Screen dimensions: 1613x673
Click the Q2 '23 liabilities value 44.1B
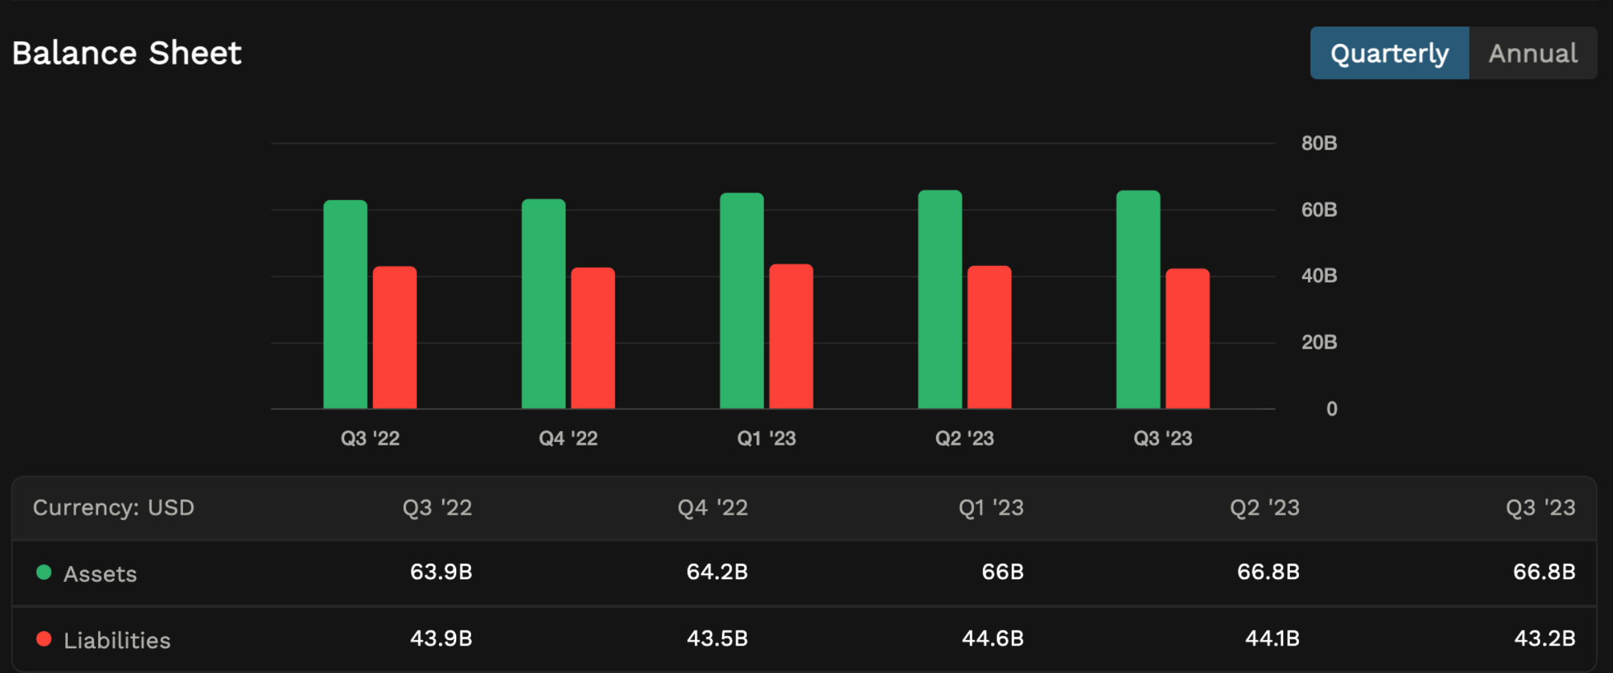(x=1271, y=639)
